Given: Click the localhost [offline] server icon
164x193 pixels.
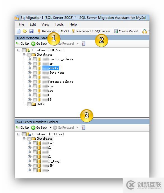Looking at the screenshot, I should coord(28,134).
